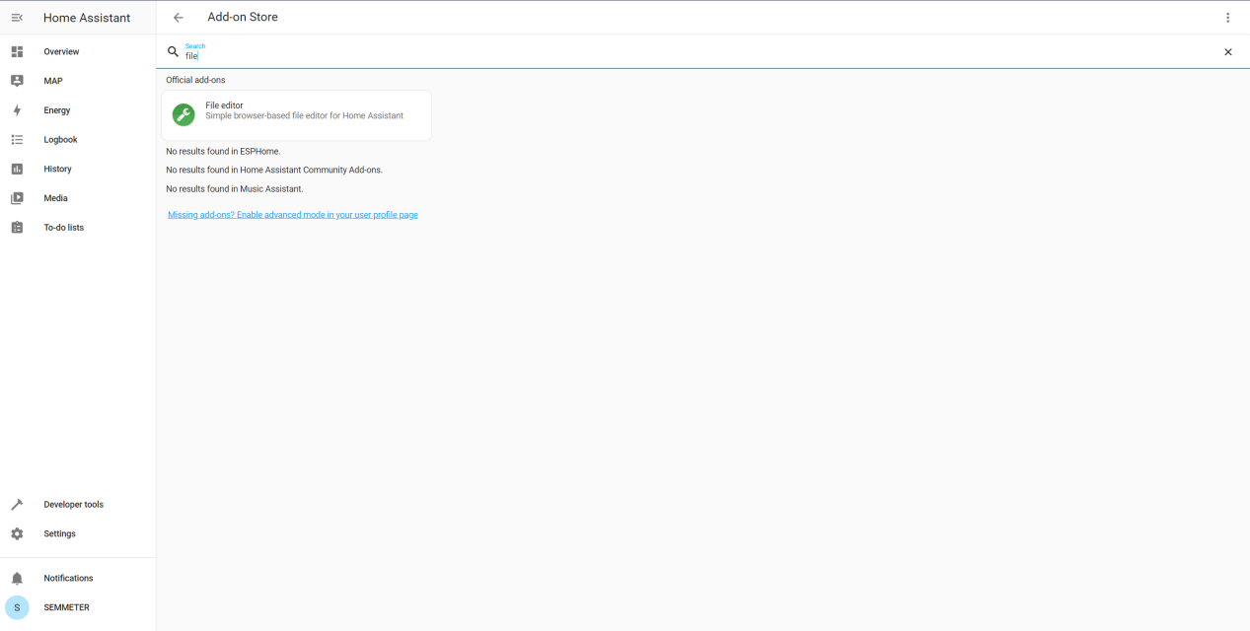The image size is (1250, 631).
Task: Click No results in Music Assistant text
Action: coord(235,188)
